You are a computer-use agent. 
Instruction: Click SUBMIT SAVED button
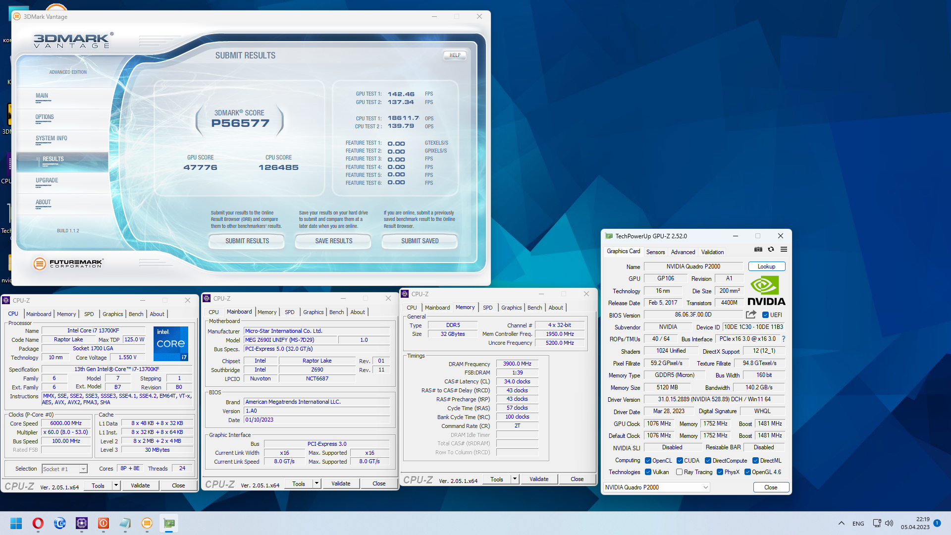click(420, 241)
